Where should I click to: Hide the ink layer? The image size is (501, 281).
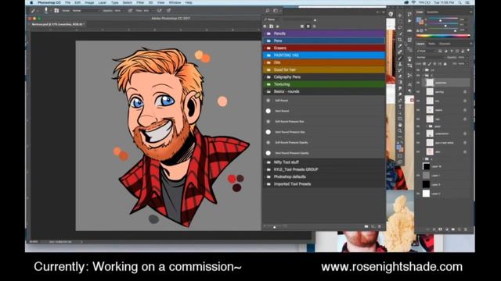[418, 101]
